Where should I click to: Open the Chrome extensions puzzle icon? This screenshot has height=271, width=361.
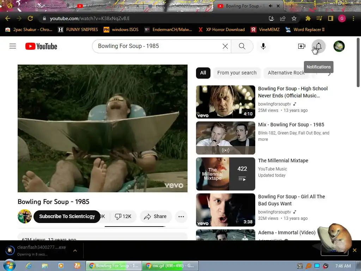pos(308,18)
